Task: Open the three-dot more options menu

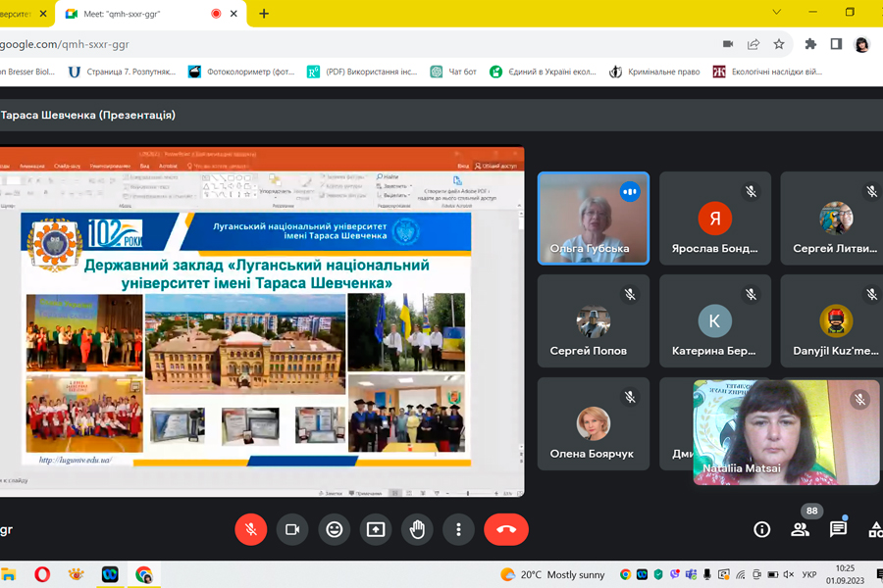Action: pyautogui.click(x=458, y=529)
